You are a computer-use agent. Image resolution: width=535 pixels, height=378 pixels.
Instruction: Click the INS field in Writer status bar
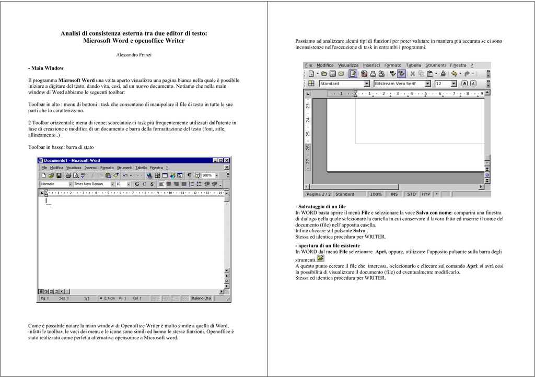(x=394, y=194)
